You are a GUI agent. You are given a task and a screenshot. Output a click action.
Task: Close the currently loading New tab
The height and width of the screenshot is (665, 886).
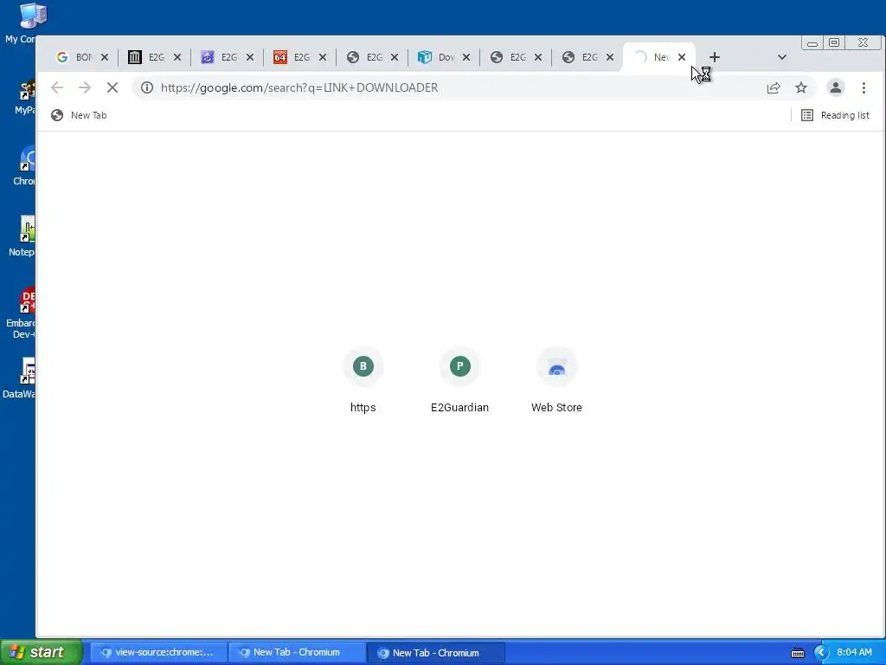pyautogui.click(x=682, y=57)
